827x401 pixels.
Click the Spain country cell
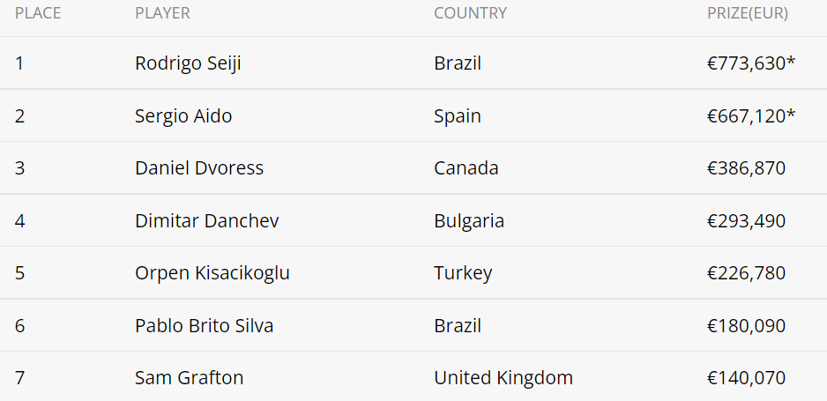tap(458, 115)
